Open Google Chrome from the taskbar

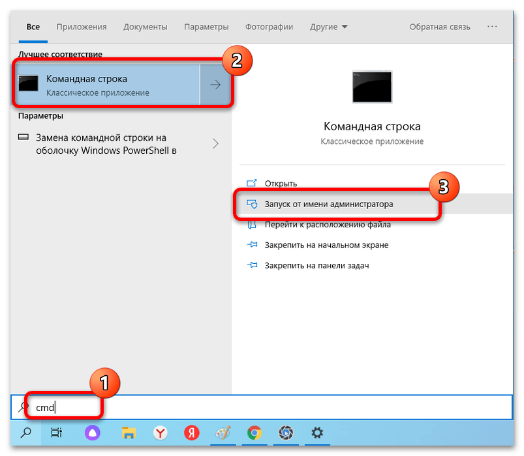(x=254, y=433)
